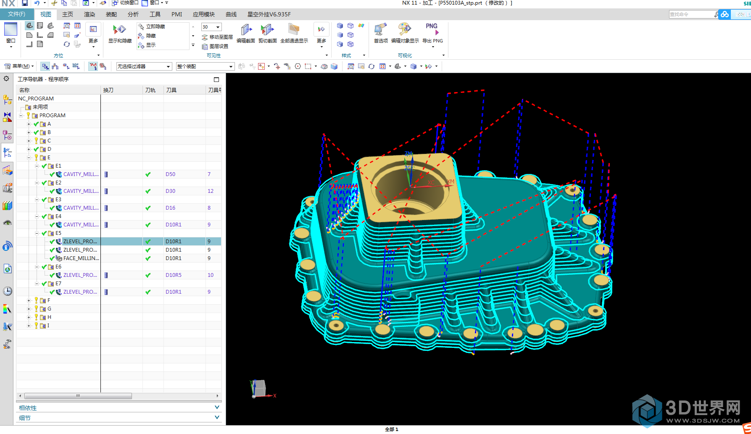
Task: Expand folder A in the program tree
Action: (x=29, y=124)
